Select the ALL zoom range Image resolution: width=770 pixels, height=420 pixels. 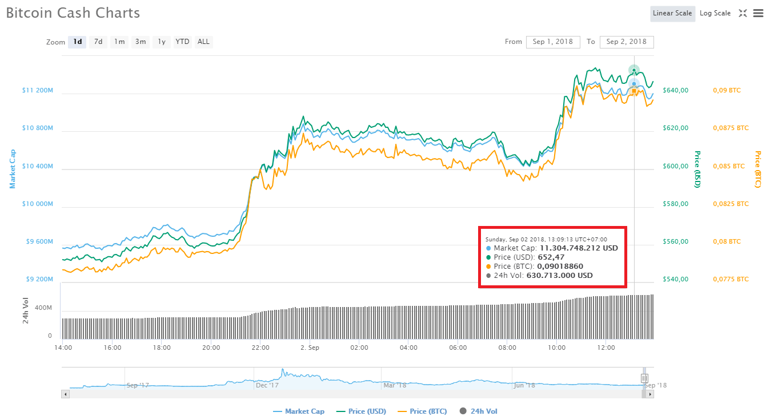pyautogui.click(x=203, y=42)
